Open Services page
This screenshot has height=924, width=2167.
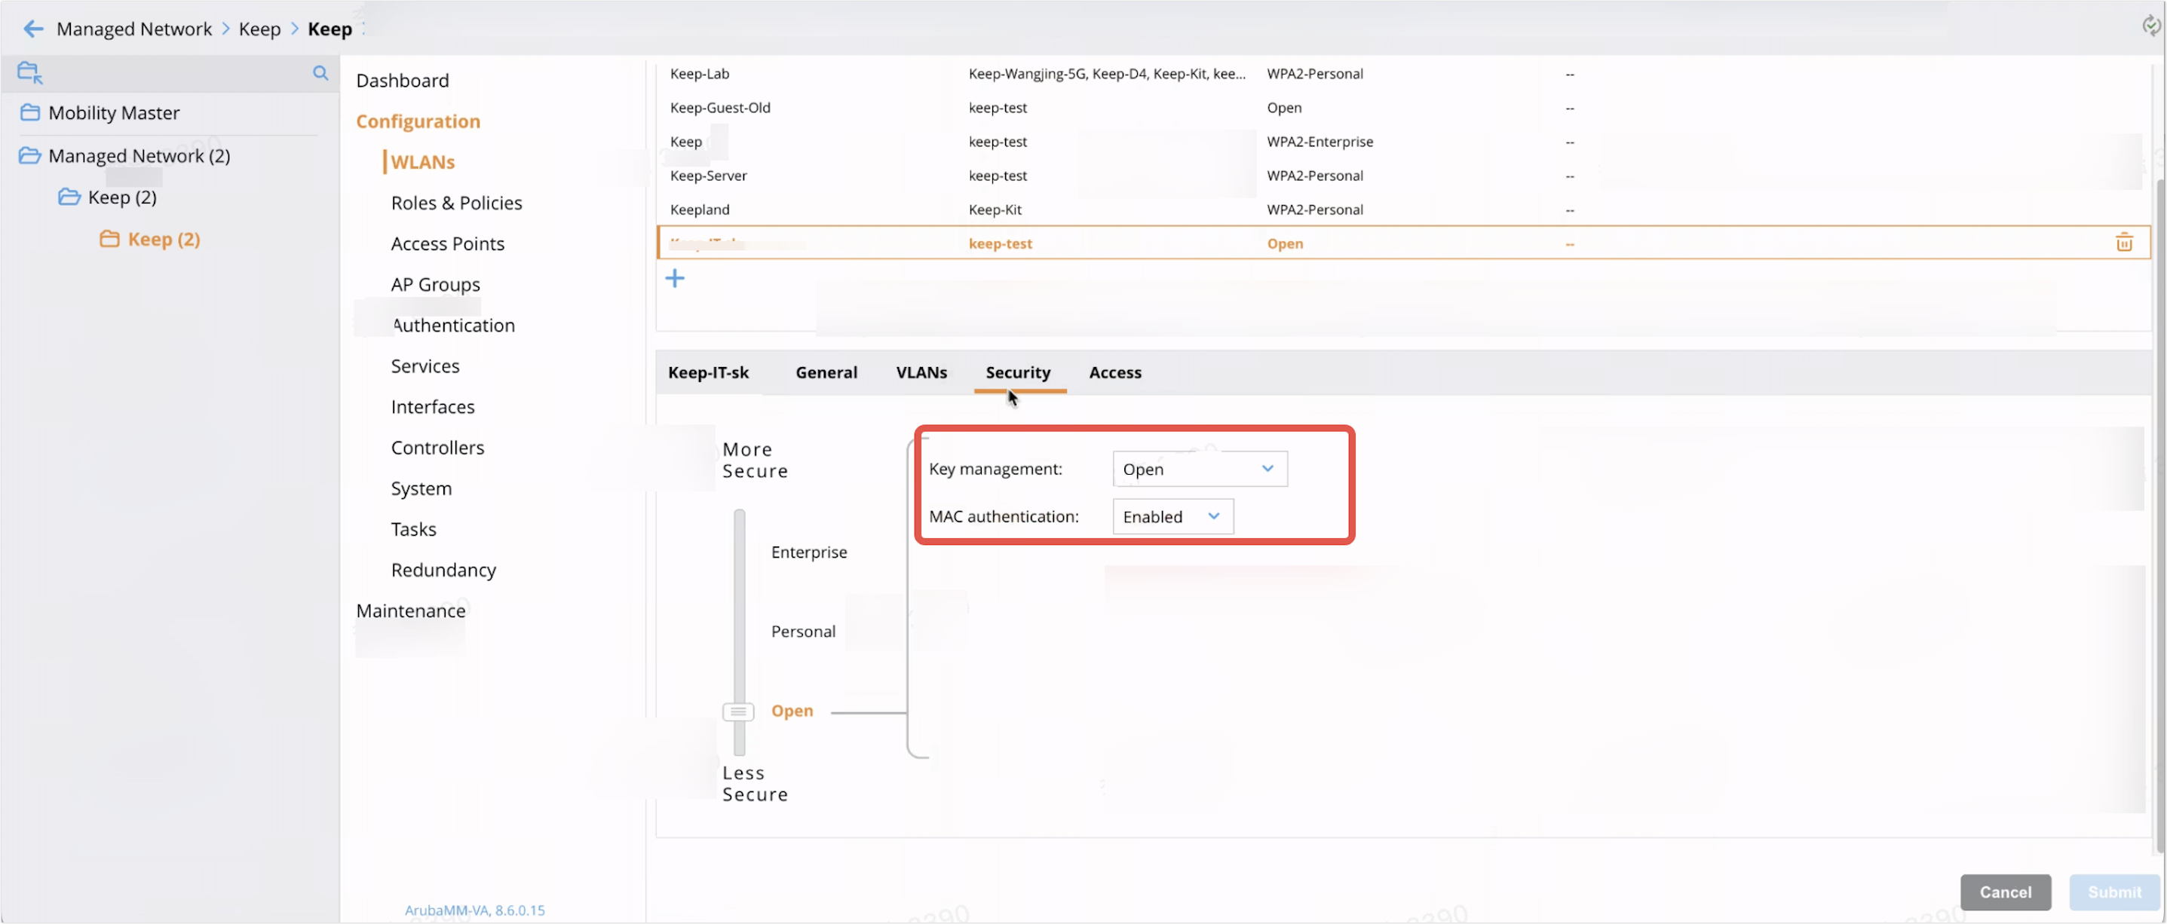click(425, 366)
